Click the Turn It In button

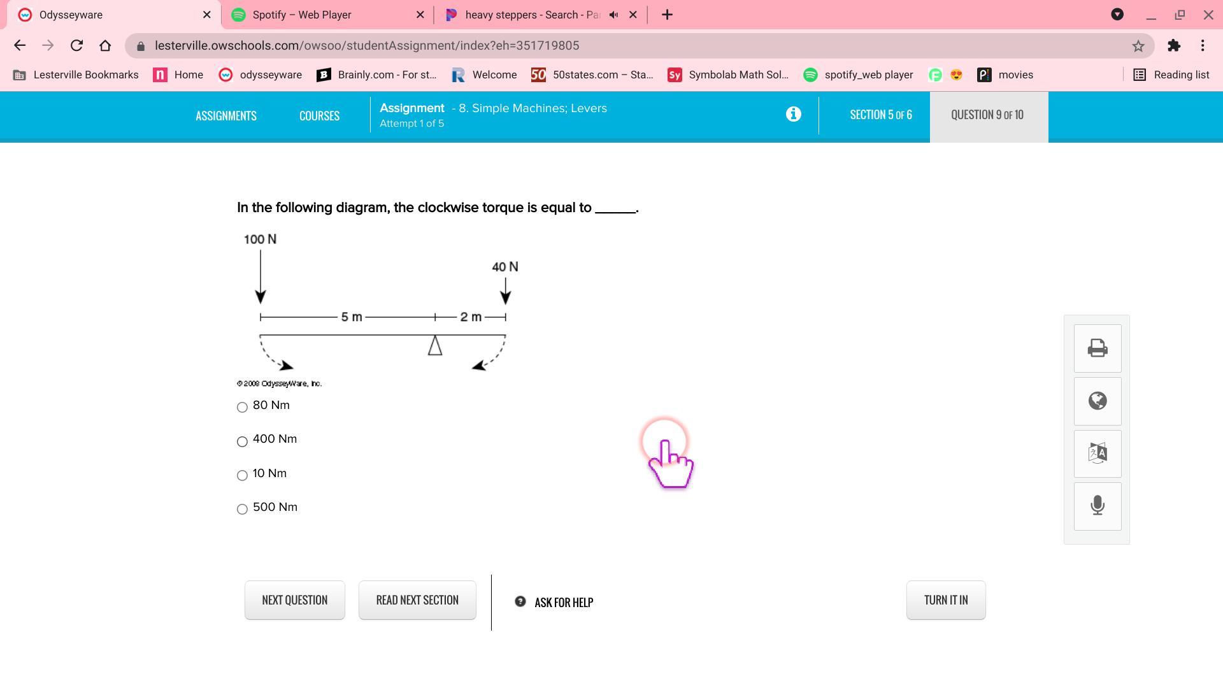pyautogui.click(x=945, y=600)
